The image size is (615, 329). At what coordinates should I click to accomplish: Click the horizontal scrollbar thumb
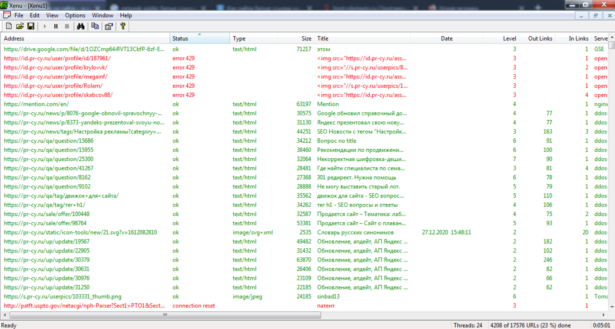pos(165,315)
